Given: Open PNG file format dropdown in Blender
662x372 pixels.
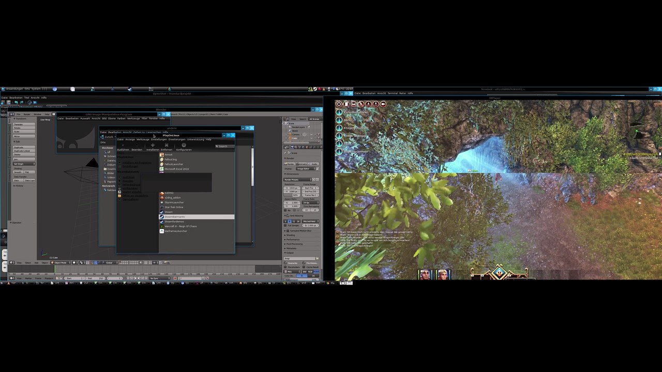Looking at the screenshot, I should coord(292,271).
